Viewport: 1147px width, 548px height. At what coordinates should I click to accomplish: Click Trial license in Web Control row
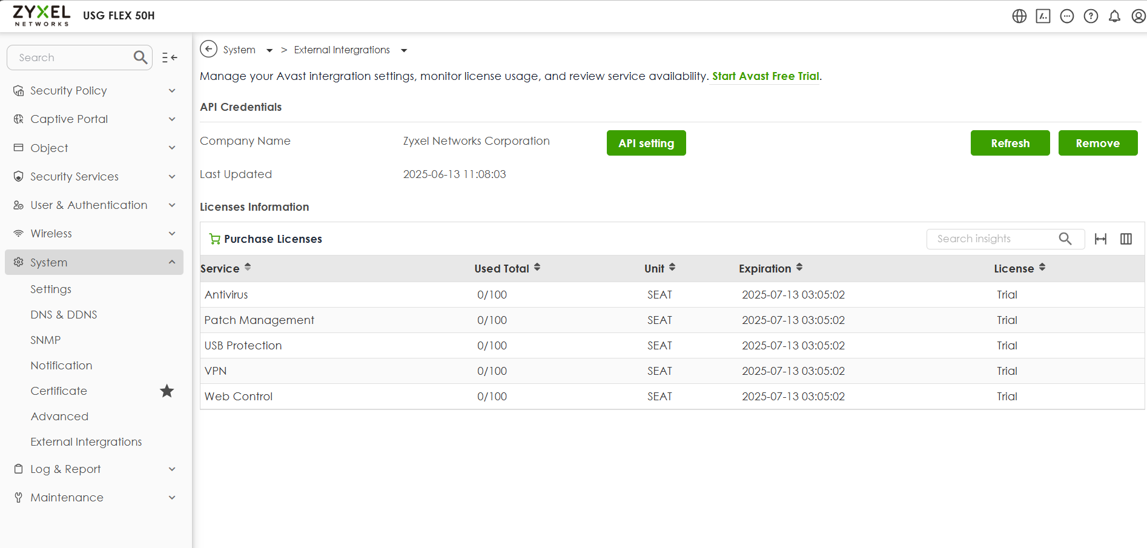[x=1007, y=397]
